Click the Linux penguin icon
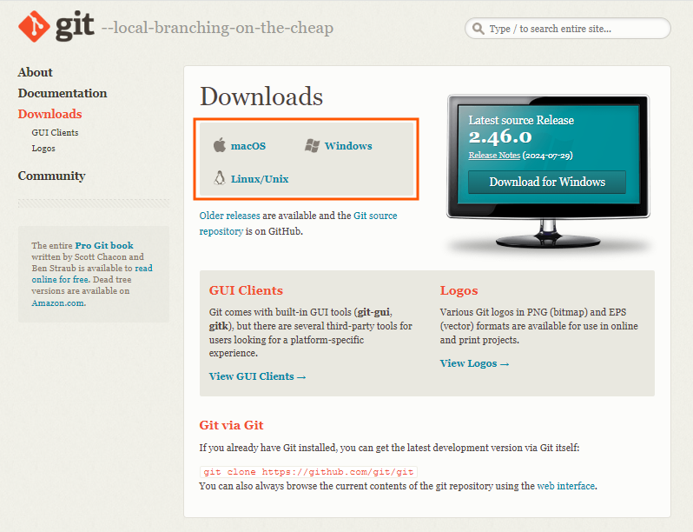The image size is (693, 532). [220, 178]
